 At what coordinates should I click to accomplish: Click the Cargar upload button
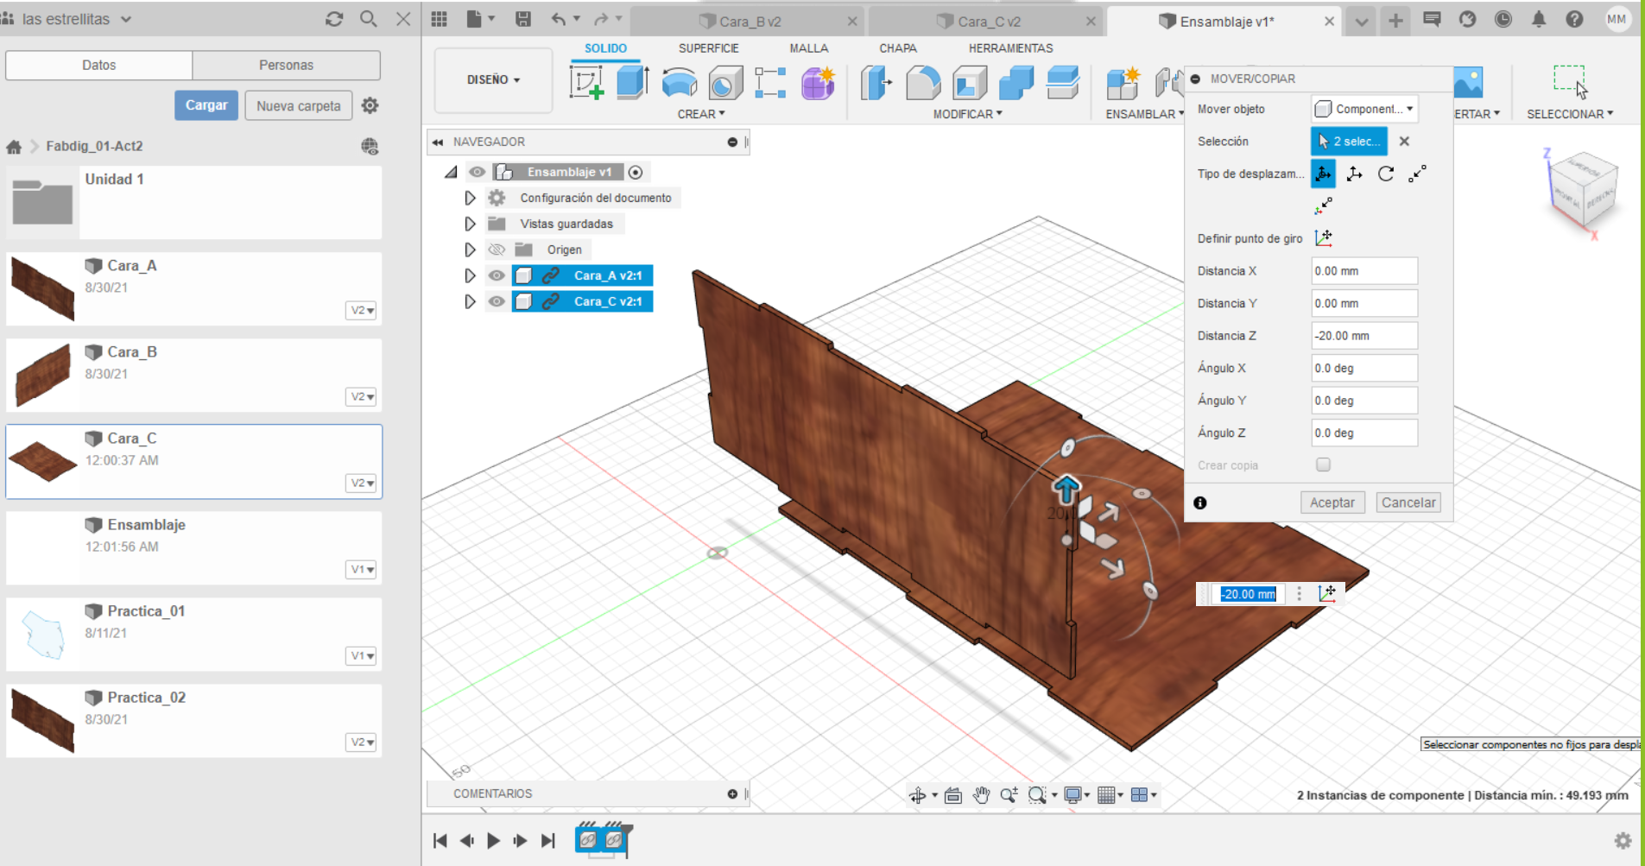coord(206,105)
